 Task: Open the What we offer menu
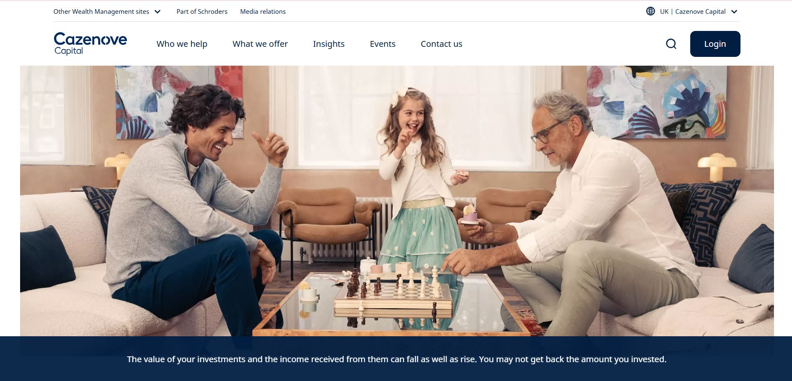point(260,44)
